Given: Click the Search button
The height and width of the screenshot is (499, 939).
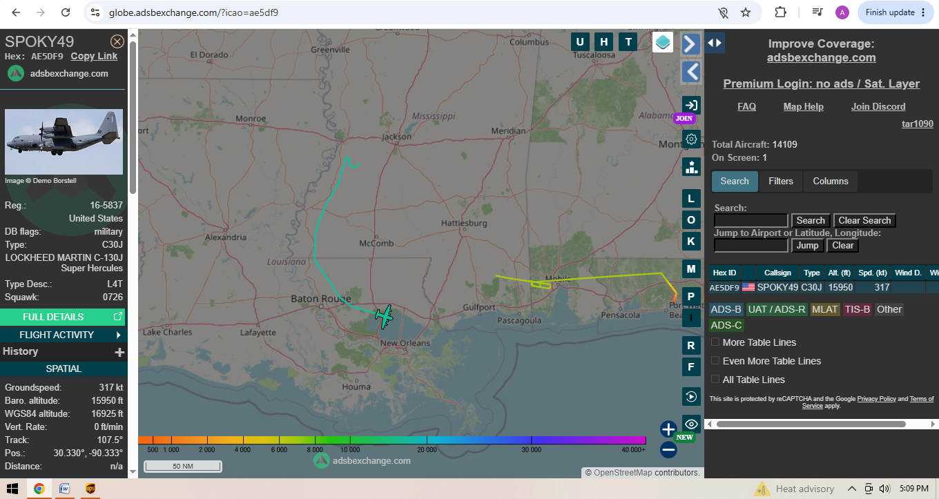Looking at the screenshot, I should tap(811, 221).
